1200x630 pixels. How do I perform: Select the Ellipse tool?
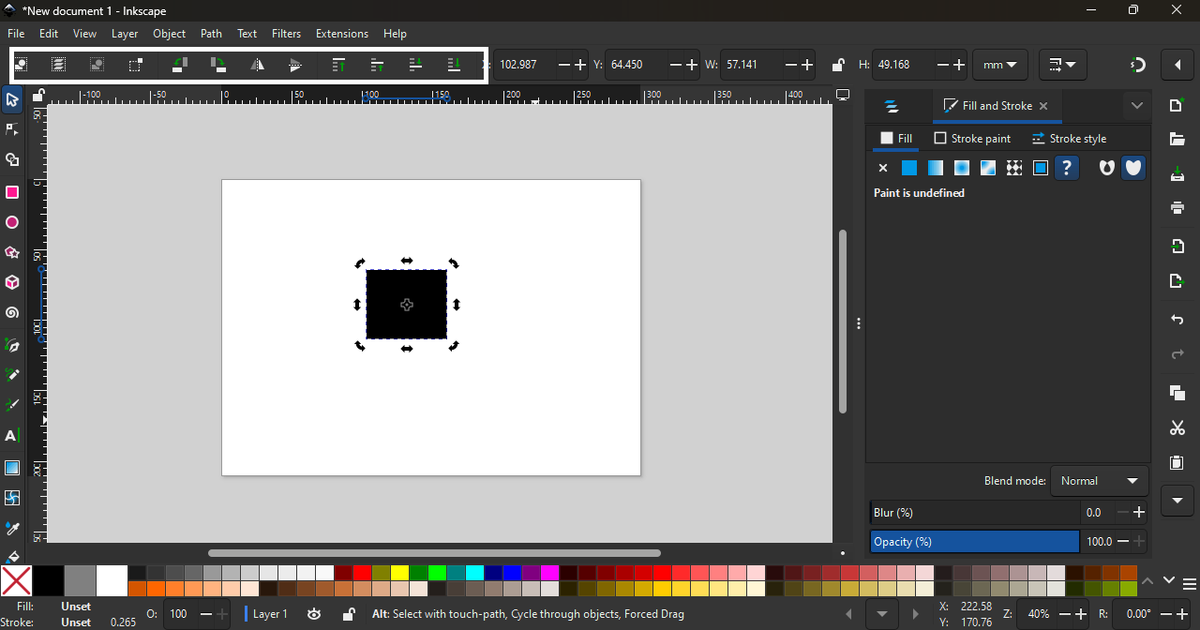pyautogui.click(x=12, y=223)
